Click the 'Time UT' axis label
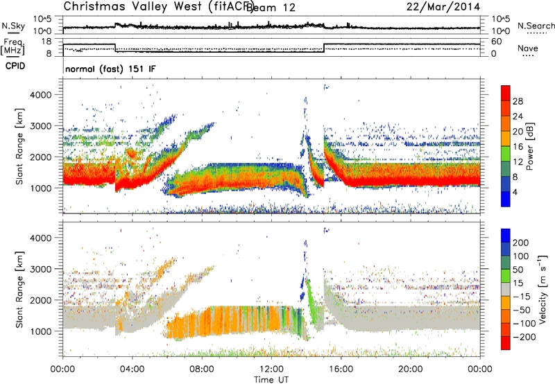555x384 pixels. [x=271, y=379]
